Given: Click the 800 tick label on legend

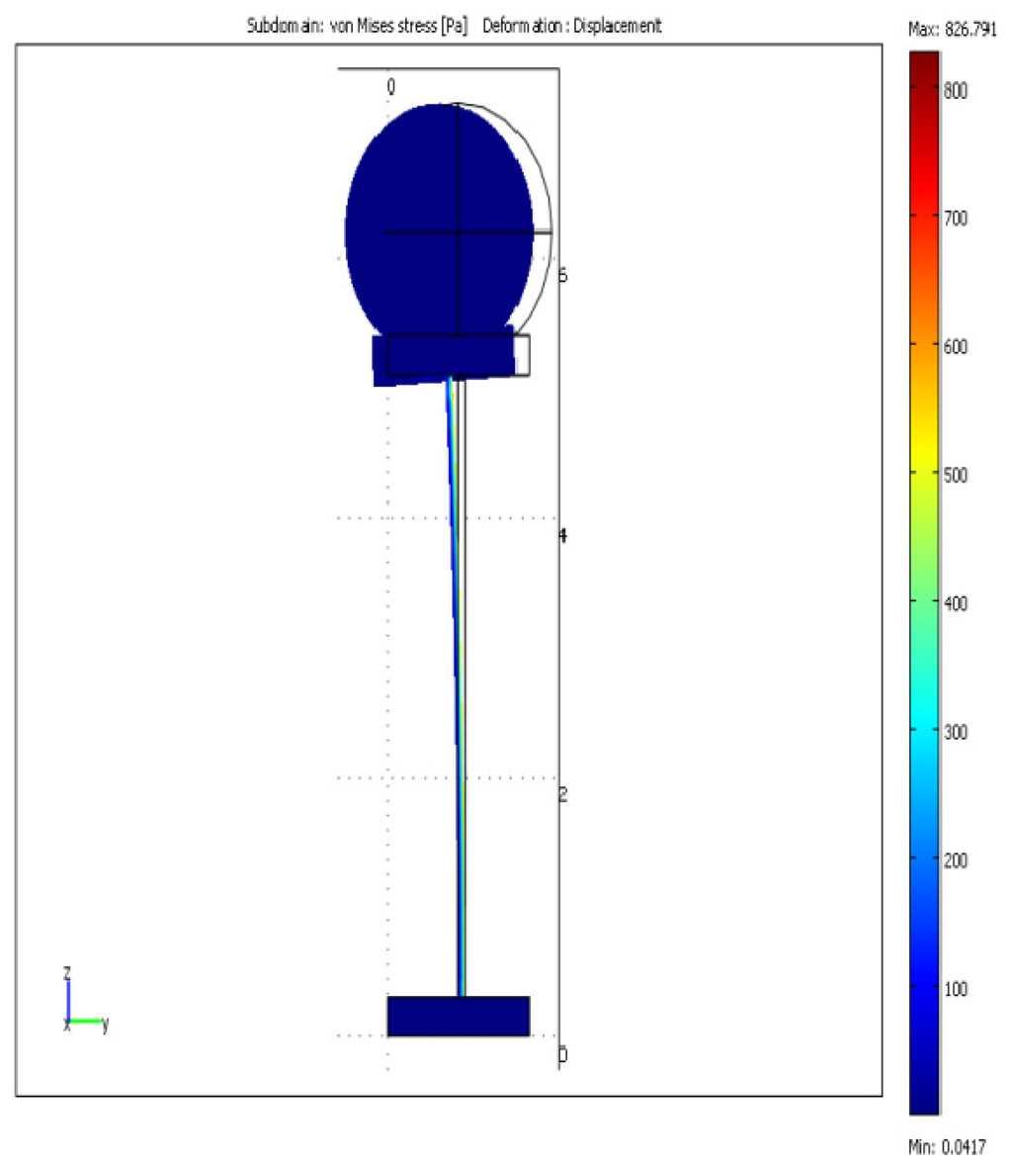Looking at the screenshot, I should 955,91.
